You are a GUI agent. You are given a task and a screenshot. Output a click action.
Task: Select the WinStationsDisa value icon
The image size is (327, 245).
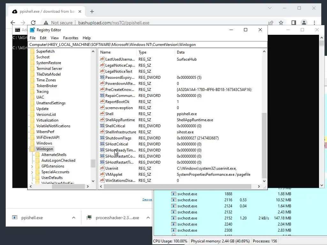tap(102, 180)
